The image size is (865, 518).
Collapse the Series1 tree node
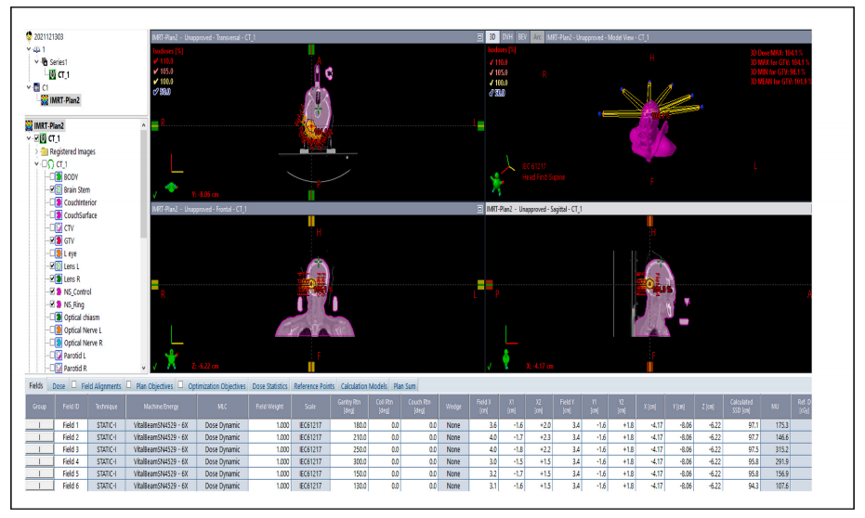(x=36, y=61)
